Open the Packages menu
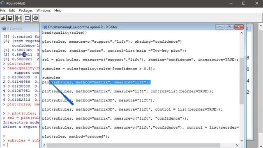The height and width of the screenshot is (148, 263). click(x=25, y=10)
